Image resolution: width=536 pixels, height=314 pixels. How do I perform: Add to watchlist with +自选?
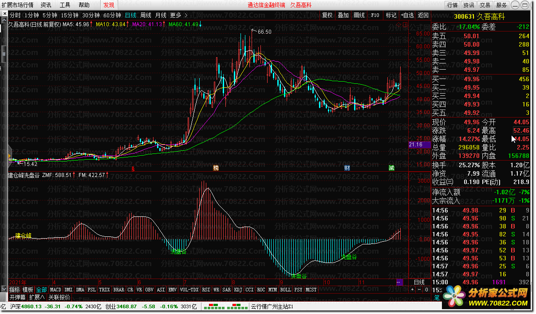click(407, 15)
